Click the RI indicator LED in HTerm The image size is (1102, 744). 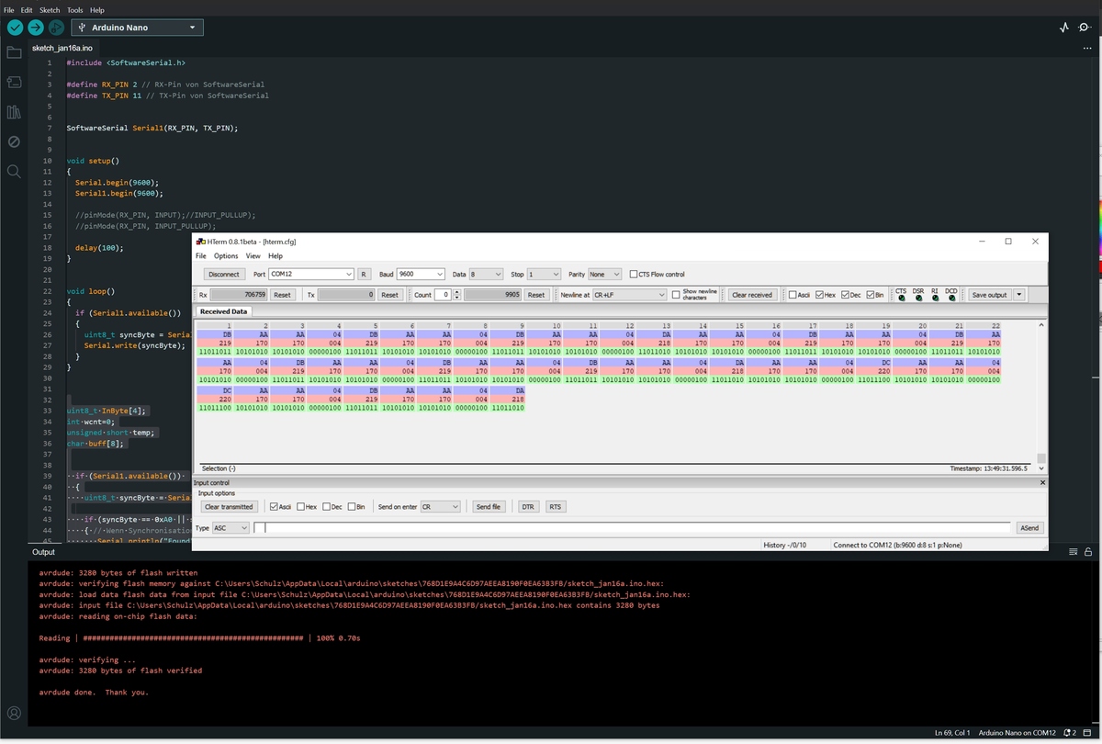[935, 298]
